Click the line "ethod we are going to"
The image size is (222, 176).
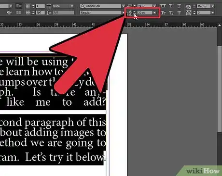click(53, 143)
